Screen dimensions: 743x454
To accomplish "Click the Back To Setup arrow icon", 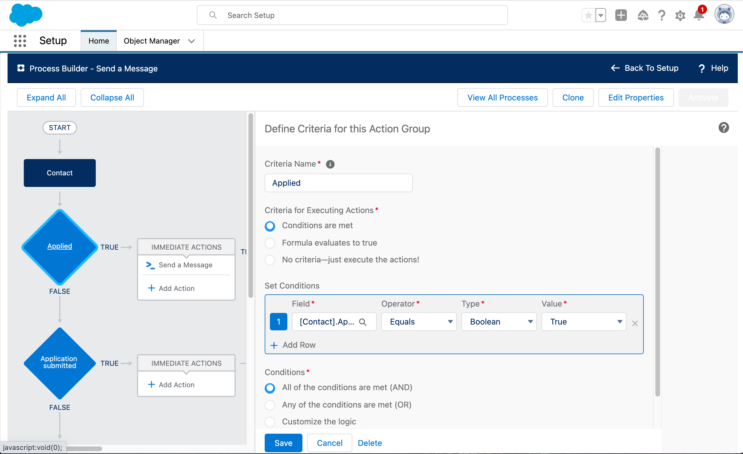I will pyautogui.click(x=615, y=68).
